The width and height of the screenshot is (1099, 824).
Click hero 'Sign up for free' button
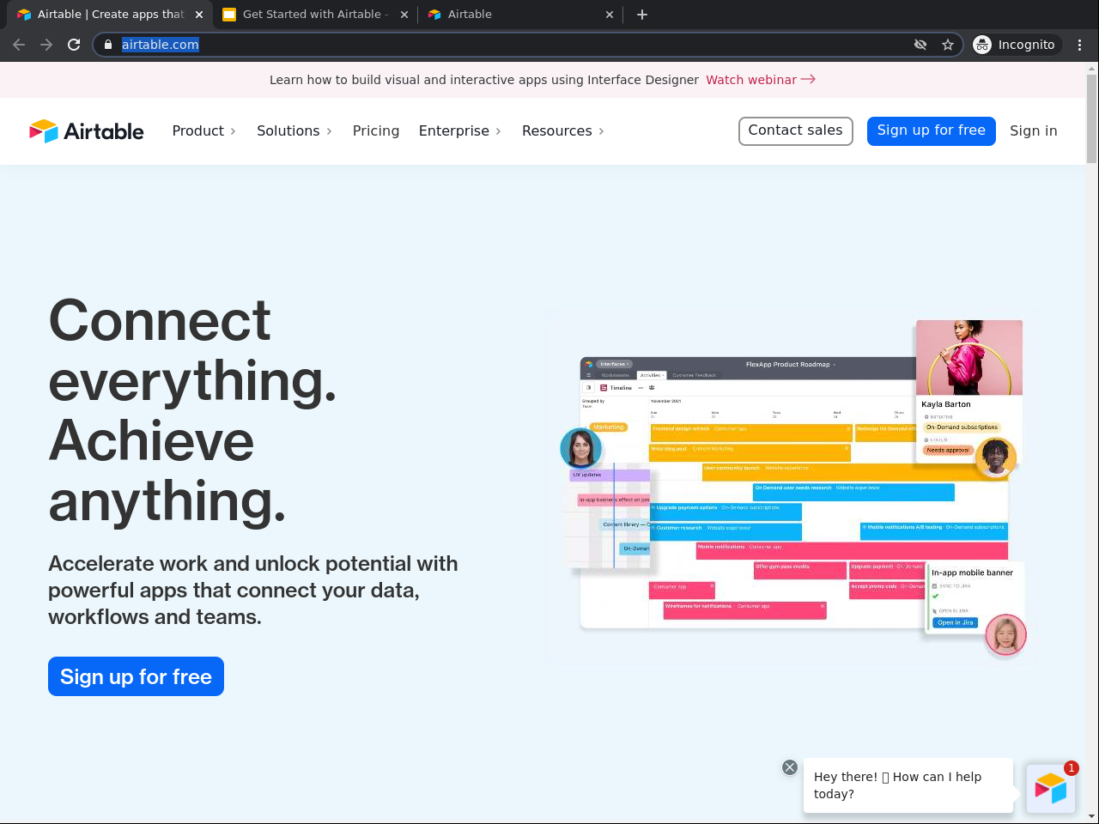(136, 676)
